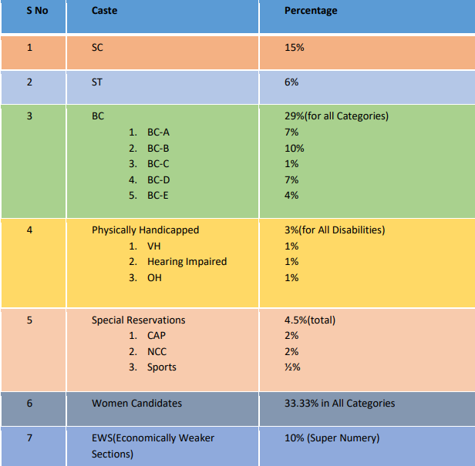The width and height of the screenshot is (475, 466).
Task: Select "3%(for All Disabilities)" text
Action: (335, 230)
